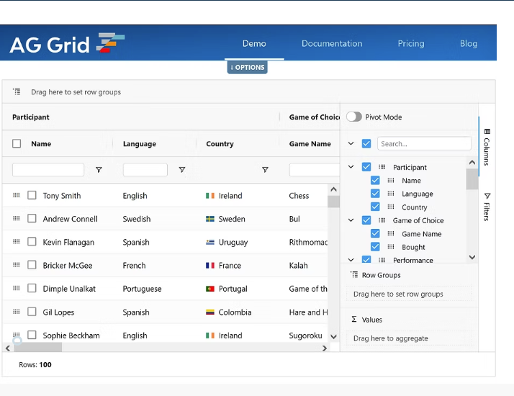Click the columns panel scroll up arrow

click(472, 162)
